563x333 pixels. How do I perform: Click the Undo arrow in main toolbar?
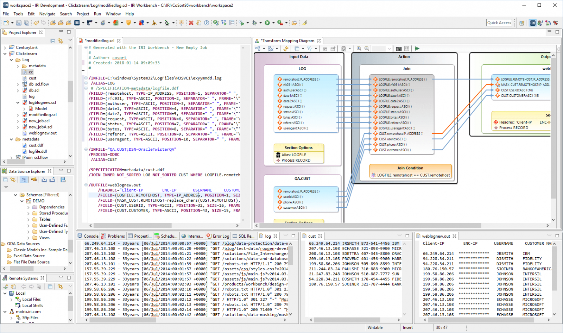[36, 23]
